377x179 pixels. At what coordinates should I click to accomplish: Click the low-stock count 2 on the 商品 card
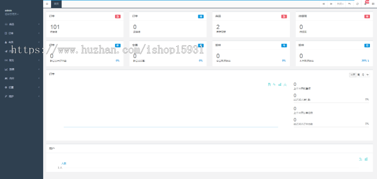[218, 27]
